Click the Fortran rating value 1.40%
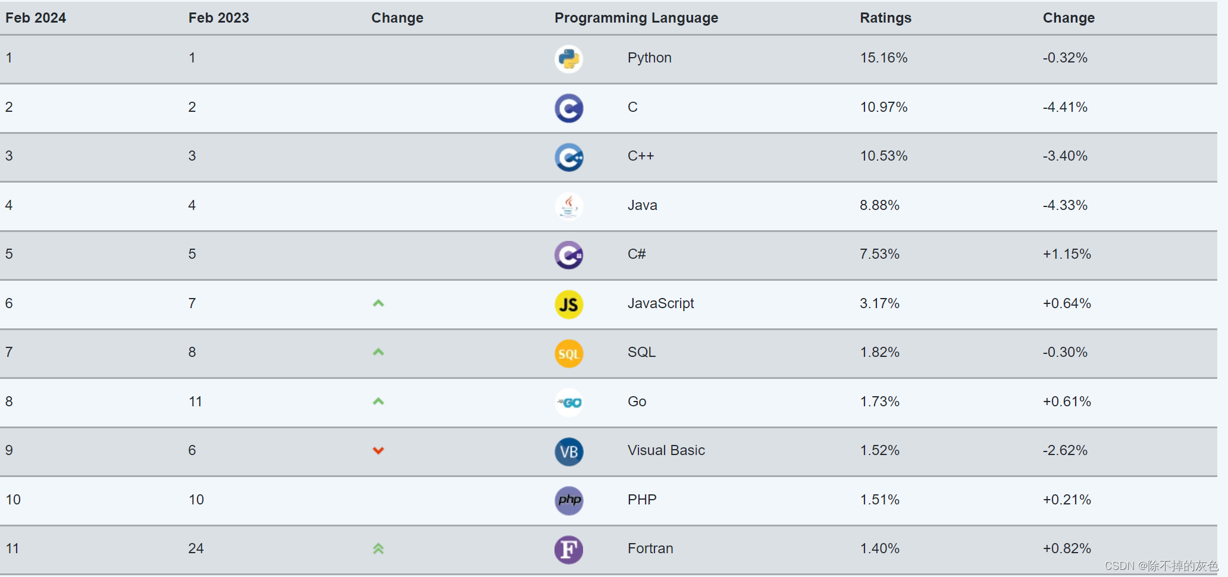1228x577 pixels. (x=879, y=548)
